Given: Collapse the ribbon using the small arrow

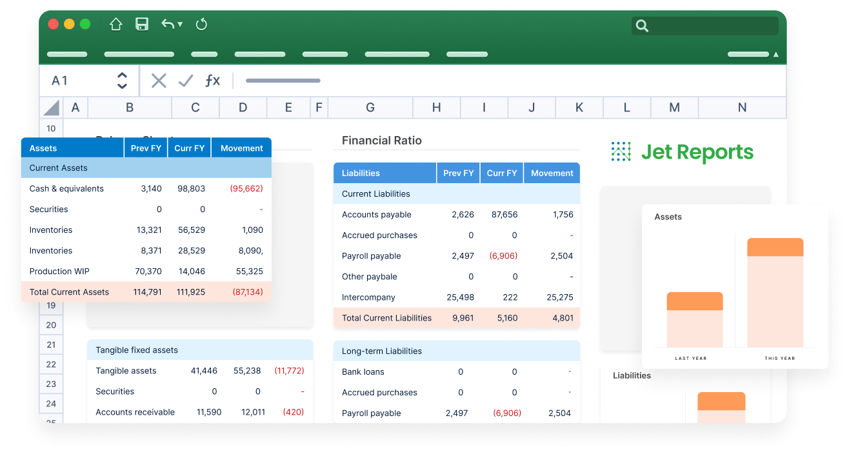Looking at the screenshot, I should 775,55.
